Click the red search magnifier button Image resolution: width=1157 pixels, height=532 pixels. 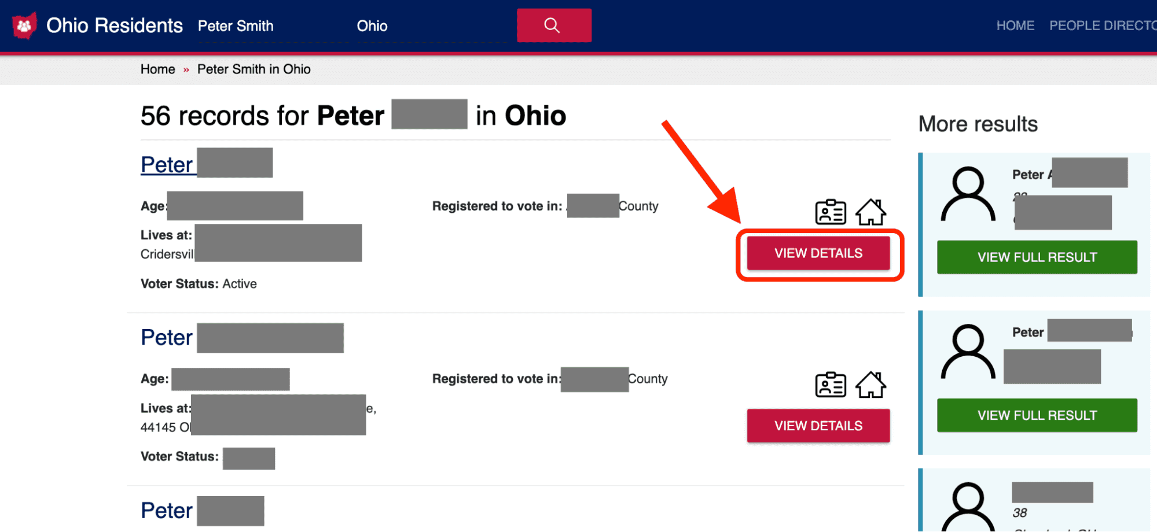pos(554,25)
